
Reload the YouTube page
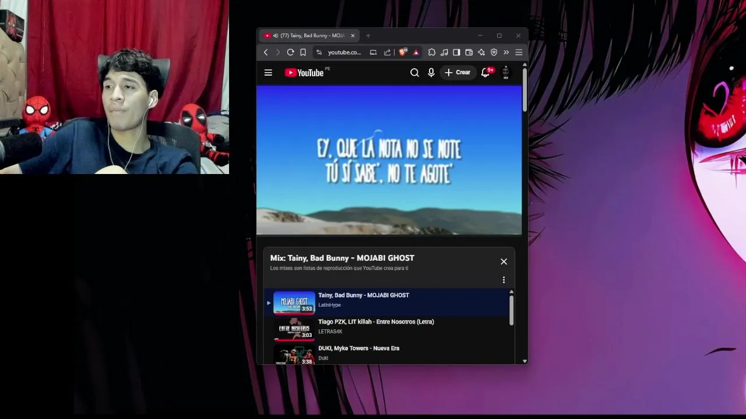coord(290,52)
